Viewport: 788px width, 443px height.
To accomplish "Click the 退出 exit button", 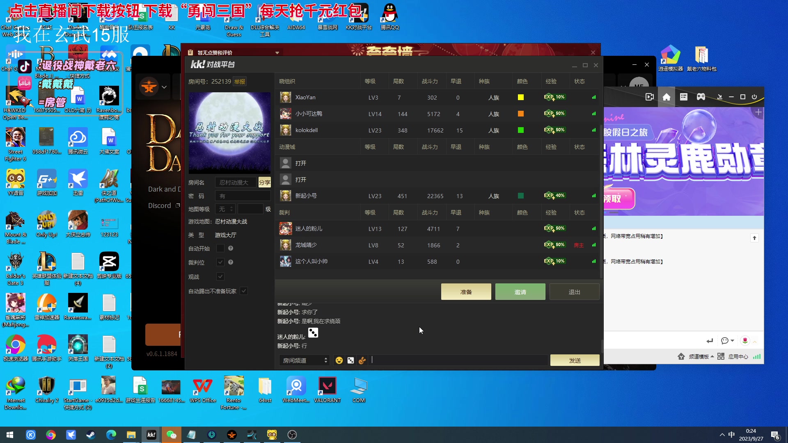I will [x=574, y=292].
